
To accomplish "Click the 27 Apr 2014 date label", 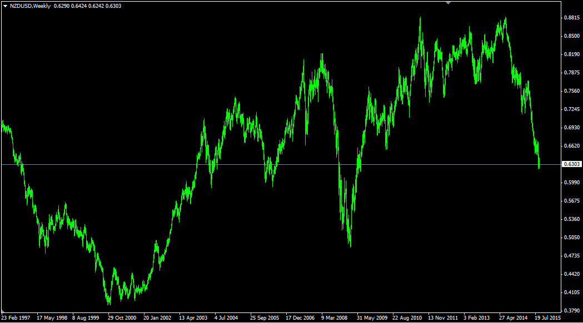I will [513, 318].
